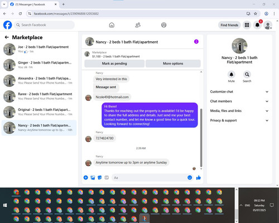Mute the conversation using the bell icon
The height and width of the screenshot is (223, 279).
coord(232,75)
